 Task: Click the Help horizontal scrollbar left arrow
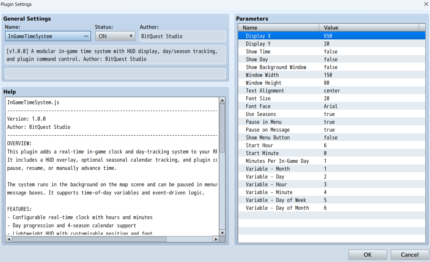point(9,239)
